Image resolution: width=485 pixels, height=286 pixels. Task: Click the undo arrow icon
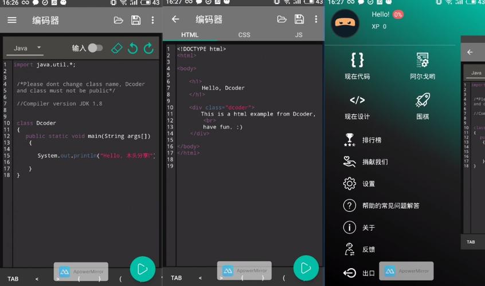133,48
